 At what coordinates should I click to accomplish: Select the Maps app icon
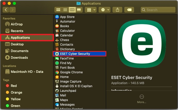coord(57,100)
